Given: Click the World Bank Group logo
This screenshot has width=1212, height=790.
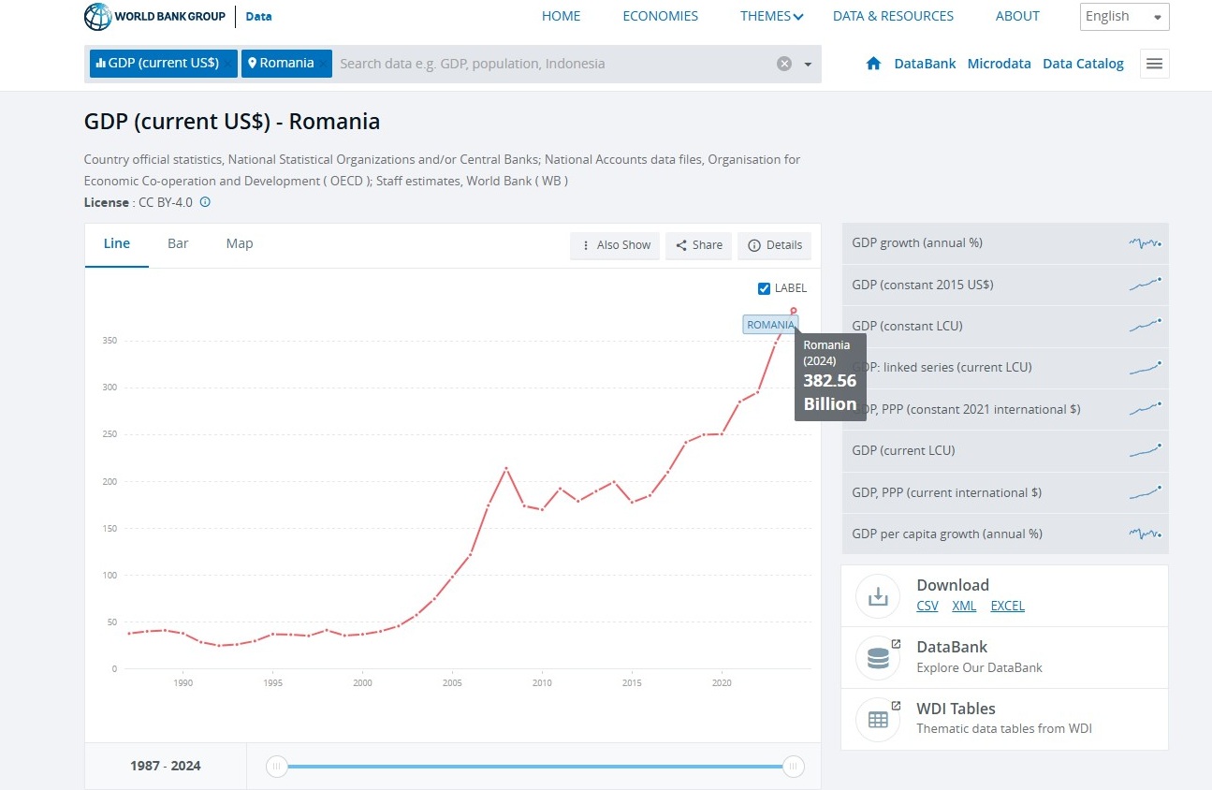Looking at the screenshot, I should (154, 16).
